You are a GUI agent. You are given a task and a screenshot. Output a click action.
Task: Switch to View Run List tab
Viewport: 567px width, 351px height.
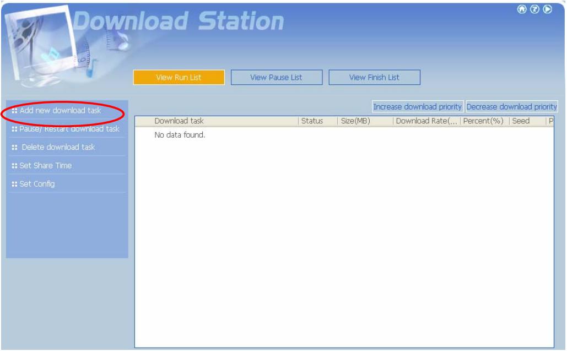pos(179,77)
